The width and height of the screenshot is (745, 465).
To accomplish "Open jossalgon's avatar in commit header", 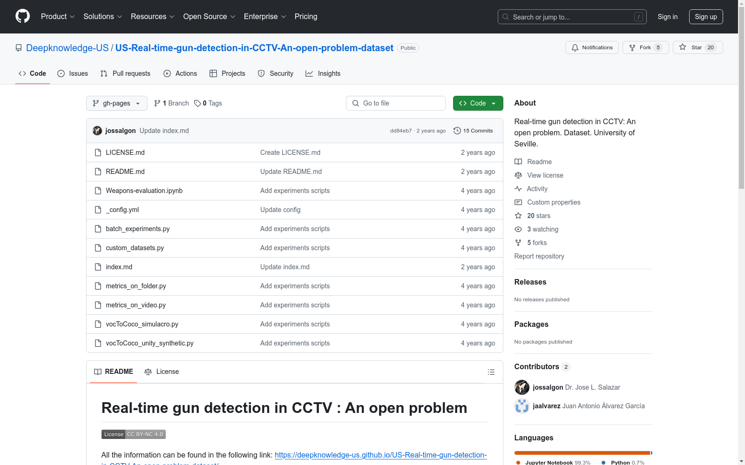I will coord(97,131).
